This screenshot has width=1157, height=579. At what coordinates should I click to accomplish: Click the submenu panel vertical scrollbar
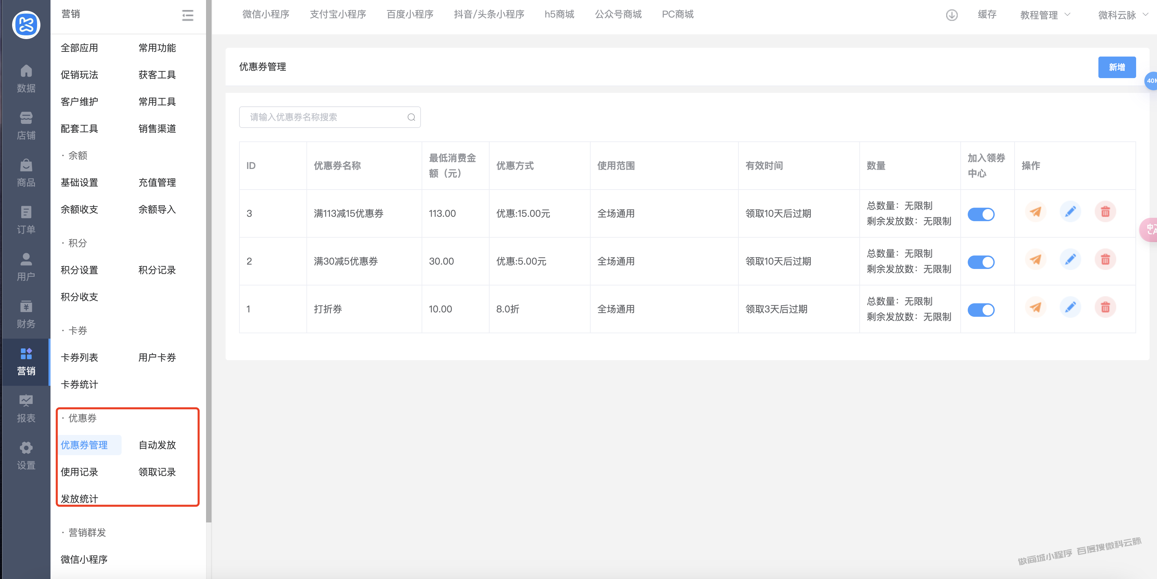(x=208, y=261)
